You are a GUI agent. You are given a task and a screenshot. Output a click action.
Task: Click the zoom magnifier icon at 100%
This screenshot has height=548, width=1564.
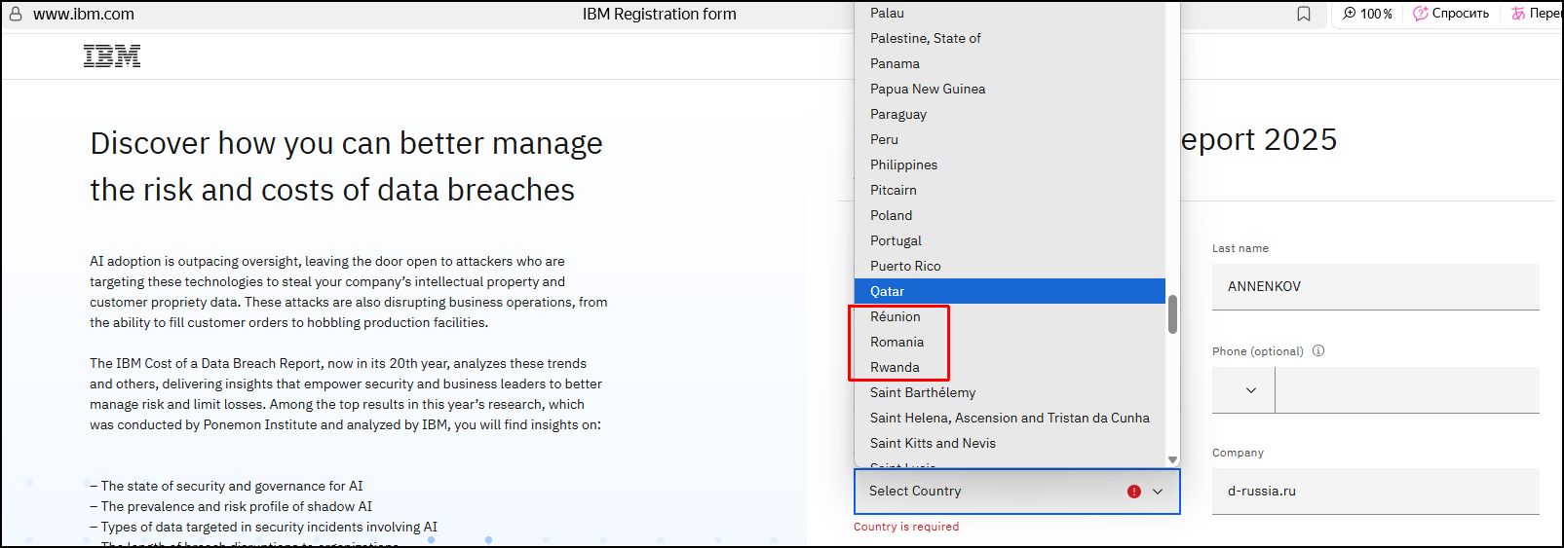pos(1350,14)
